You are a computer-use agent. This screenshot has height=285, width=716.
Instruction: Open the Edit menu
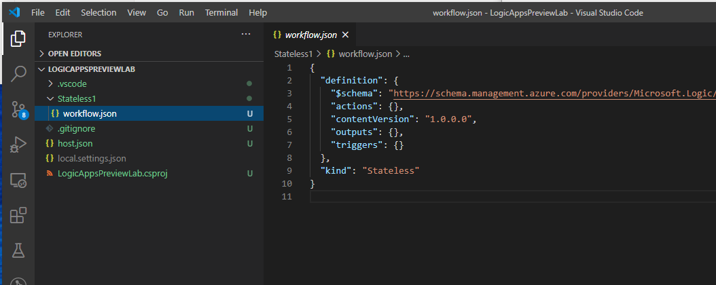(x=62, y=13)
